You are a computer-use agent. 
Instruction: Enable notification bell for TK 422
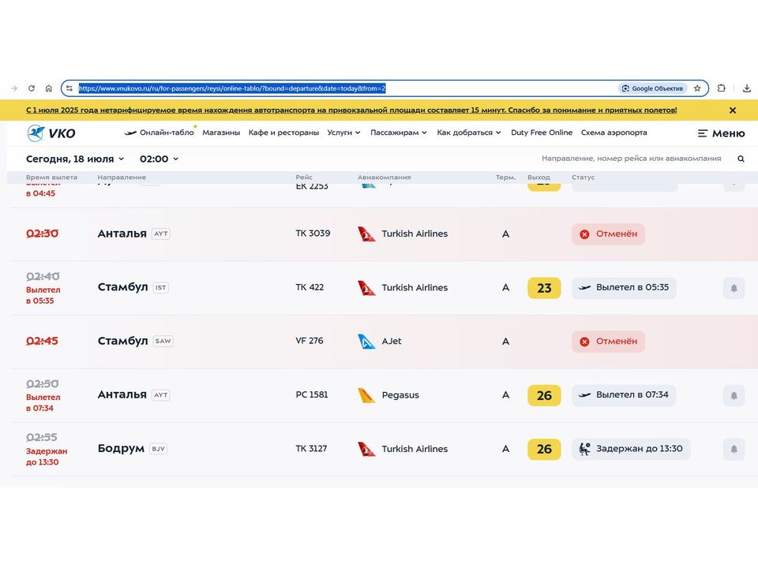point(734,288)
